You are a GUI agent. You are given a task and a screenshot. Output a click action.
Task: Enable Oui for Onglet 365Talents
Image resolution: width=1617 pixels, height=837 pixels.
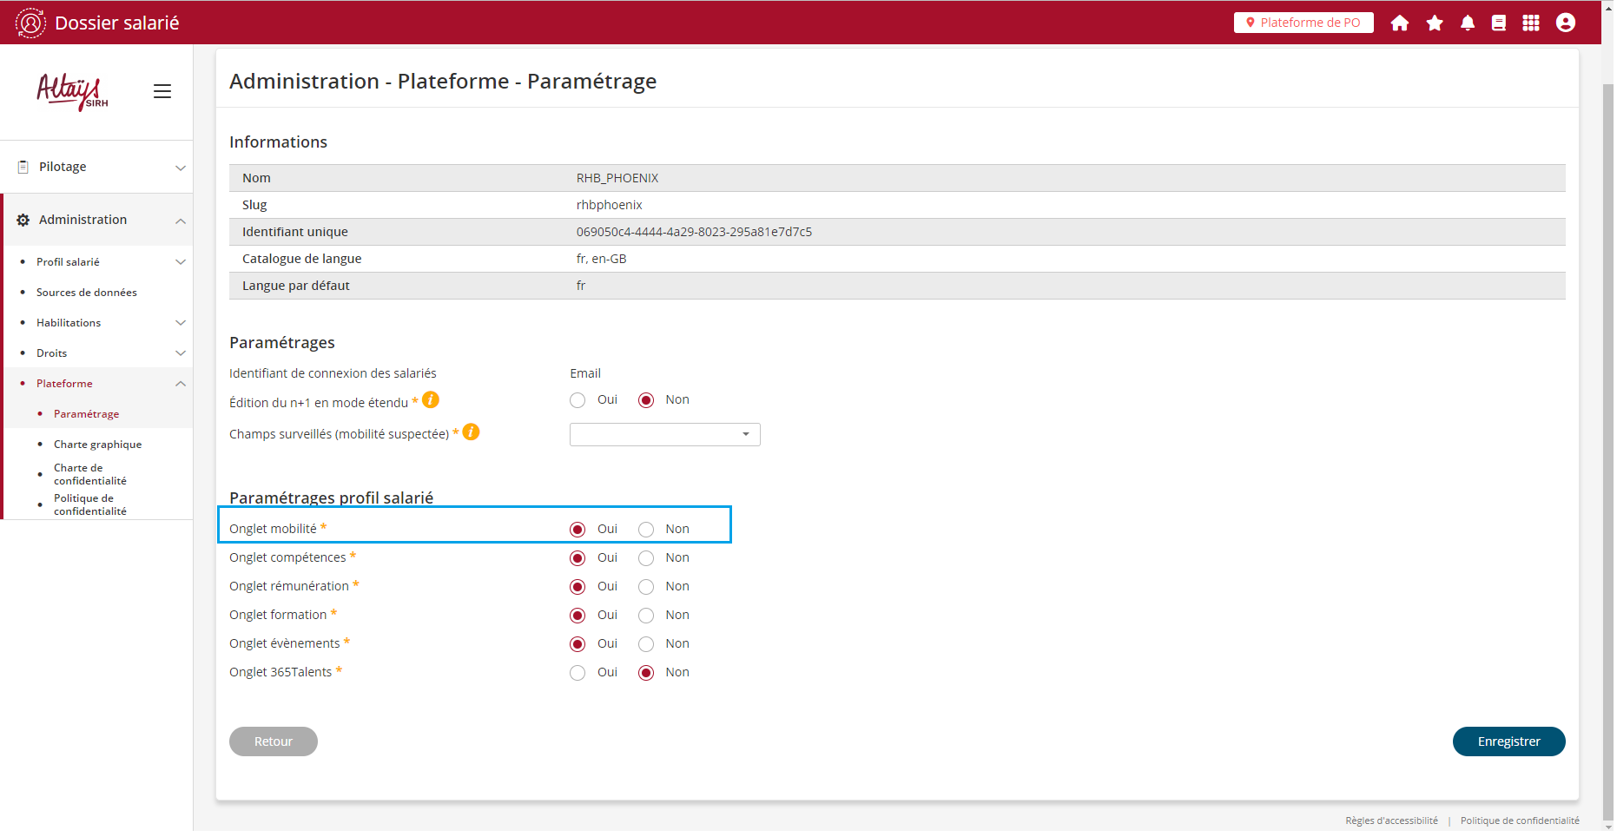(578, 673)
